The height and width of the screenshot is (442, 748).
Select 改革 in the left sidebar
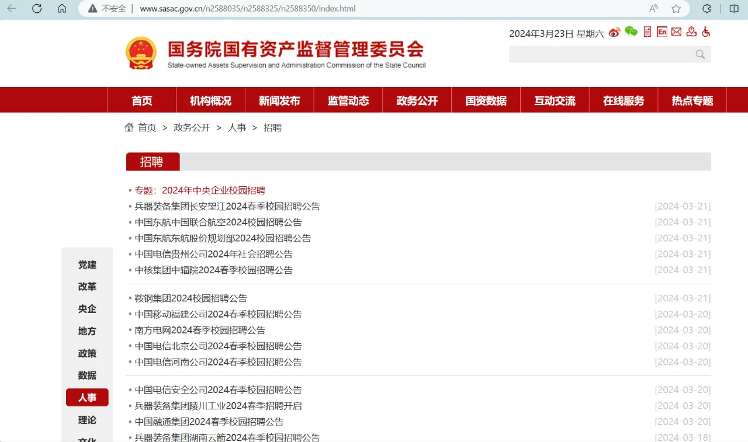click(87, 287)
